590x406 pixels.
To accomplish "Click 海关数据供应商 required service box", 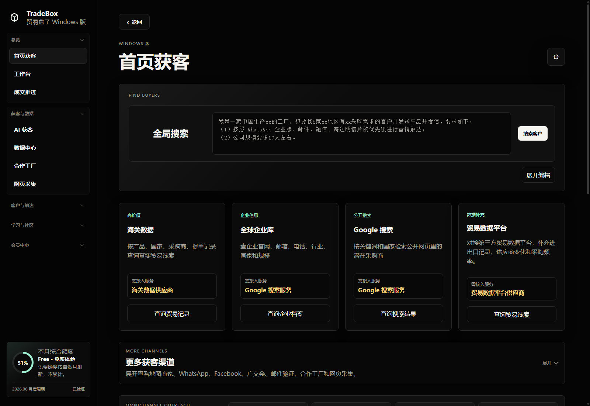I will tap(172, 286).
